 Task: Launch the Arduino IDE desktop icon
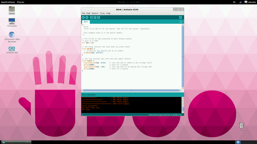[x=12, y=50]
